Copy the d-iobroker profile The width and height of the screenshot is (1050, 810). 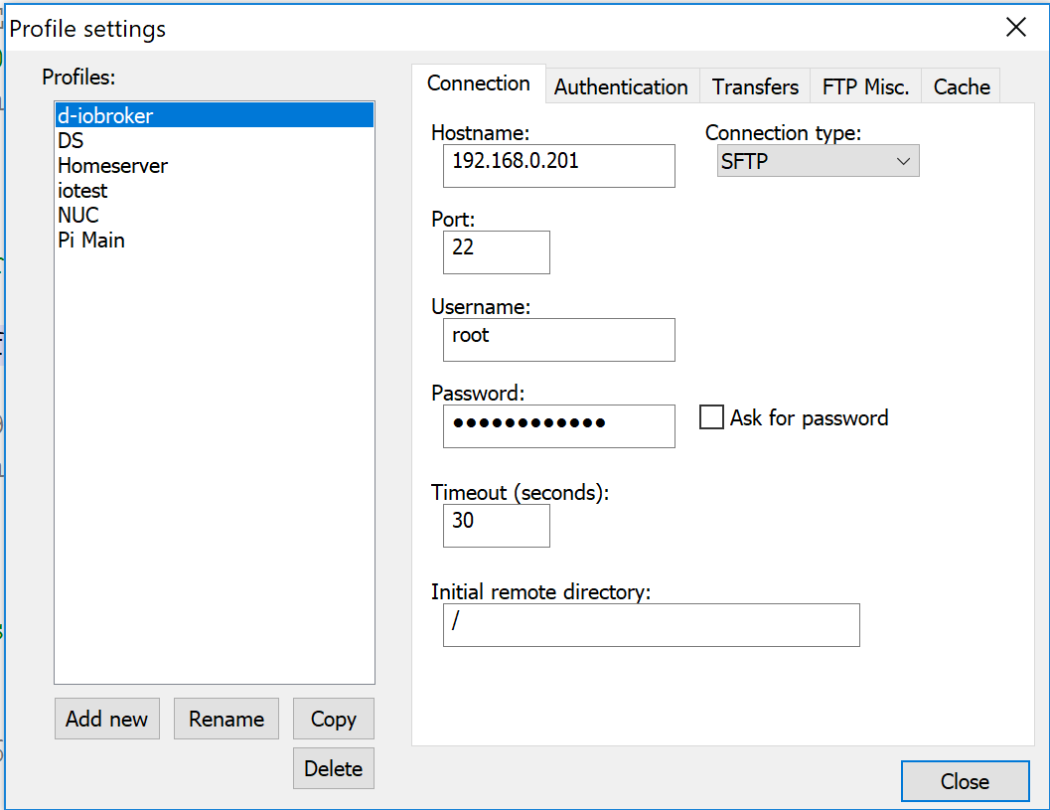click(333, 718)
